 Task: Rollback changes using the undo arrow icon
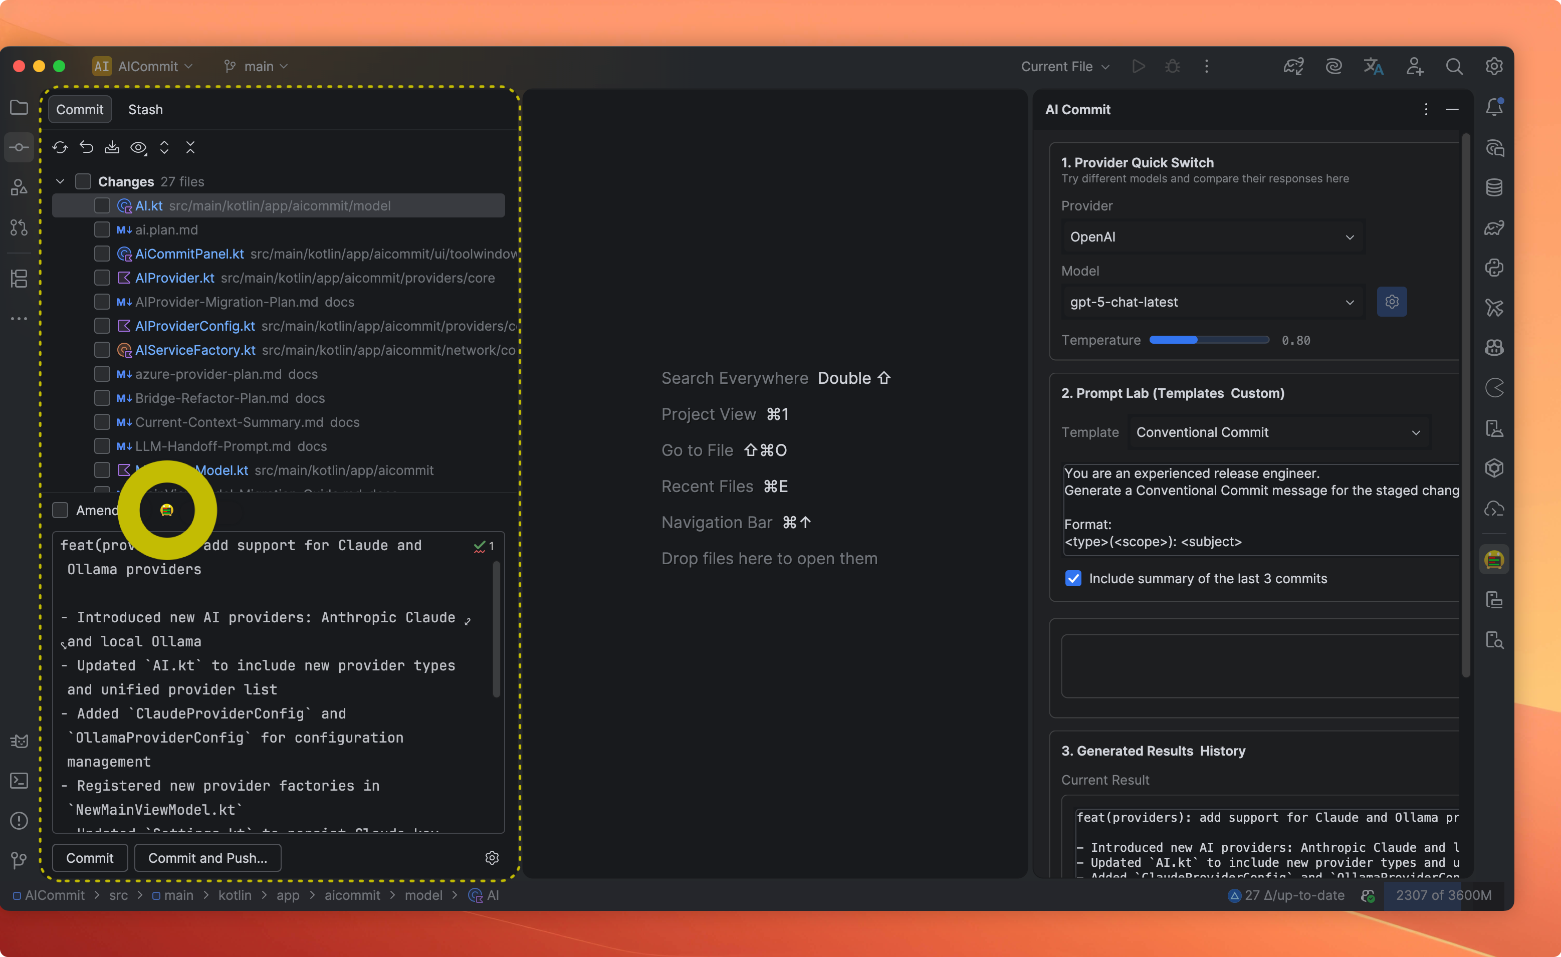tap(87, 147)
